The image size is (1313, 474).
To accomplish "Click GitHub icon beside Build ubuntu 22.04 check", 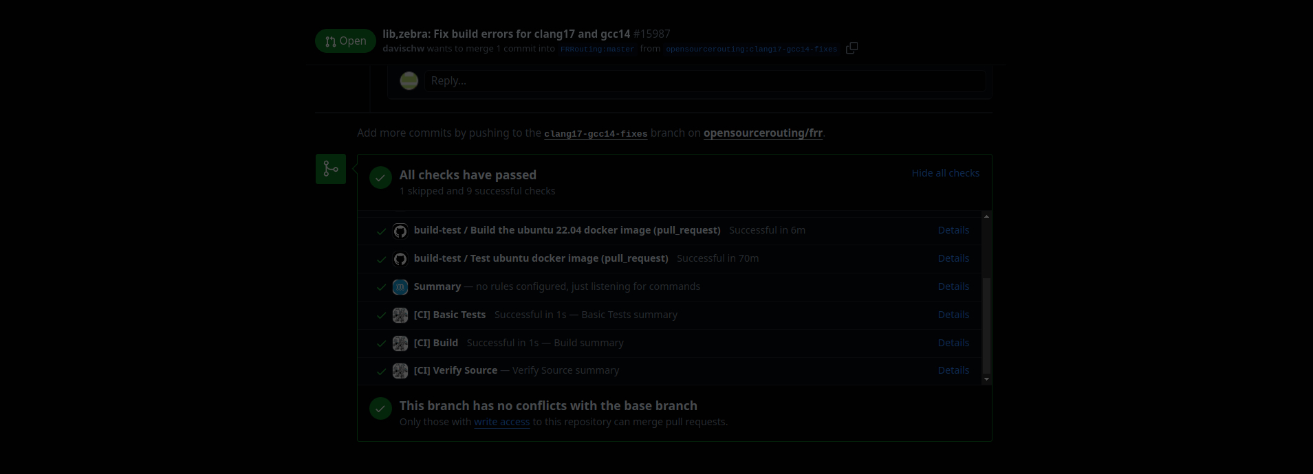I will 400,231.
